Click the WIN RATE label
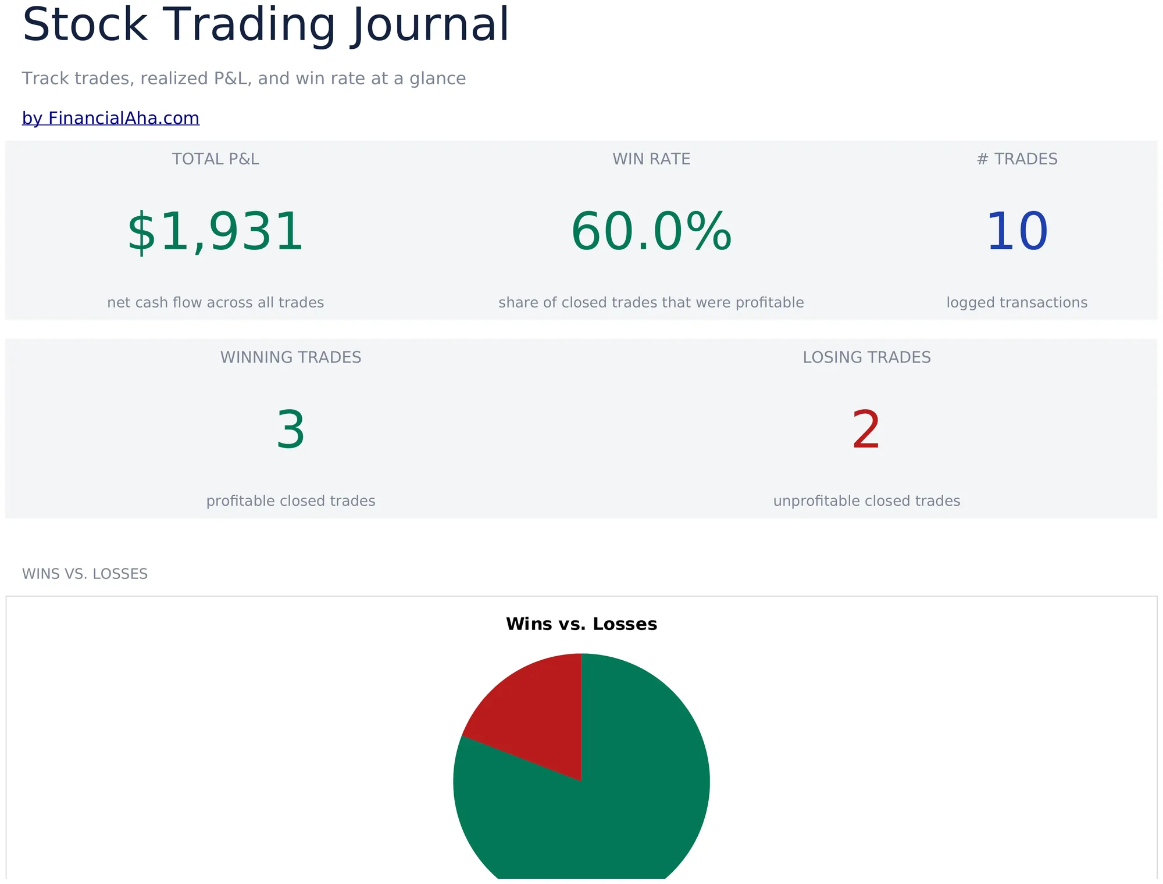1163x884 pixels. tap(651, 159)
